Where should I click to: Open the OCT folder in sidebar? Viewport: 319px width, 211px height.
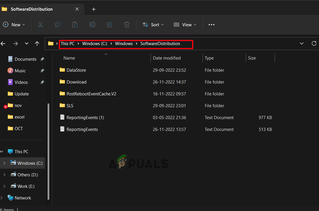19,128
